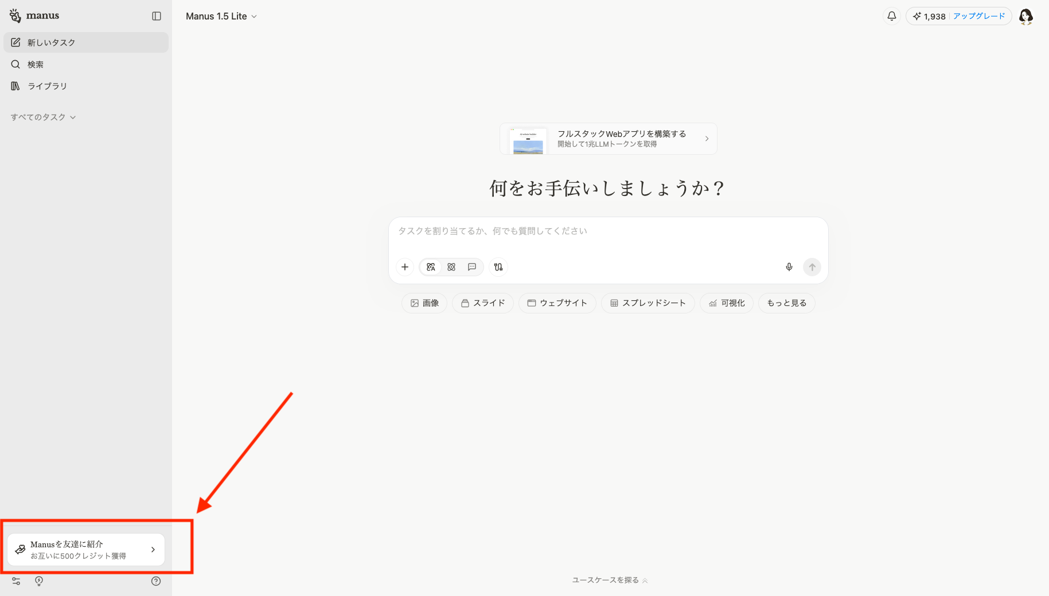
Task: Click the task prompt input field
Action: [x=608, y=231]
